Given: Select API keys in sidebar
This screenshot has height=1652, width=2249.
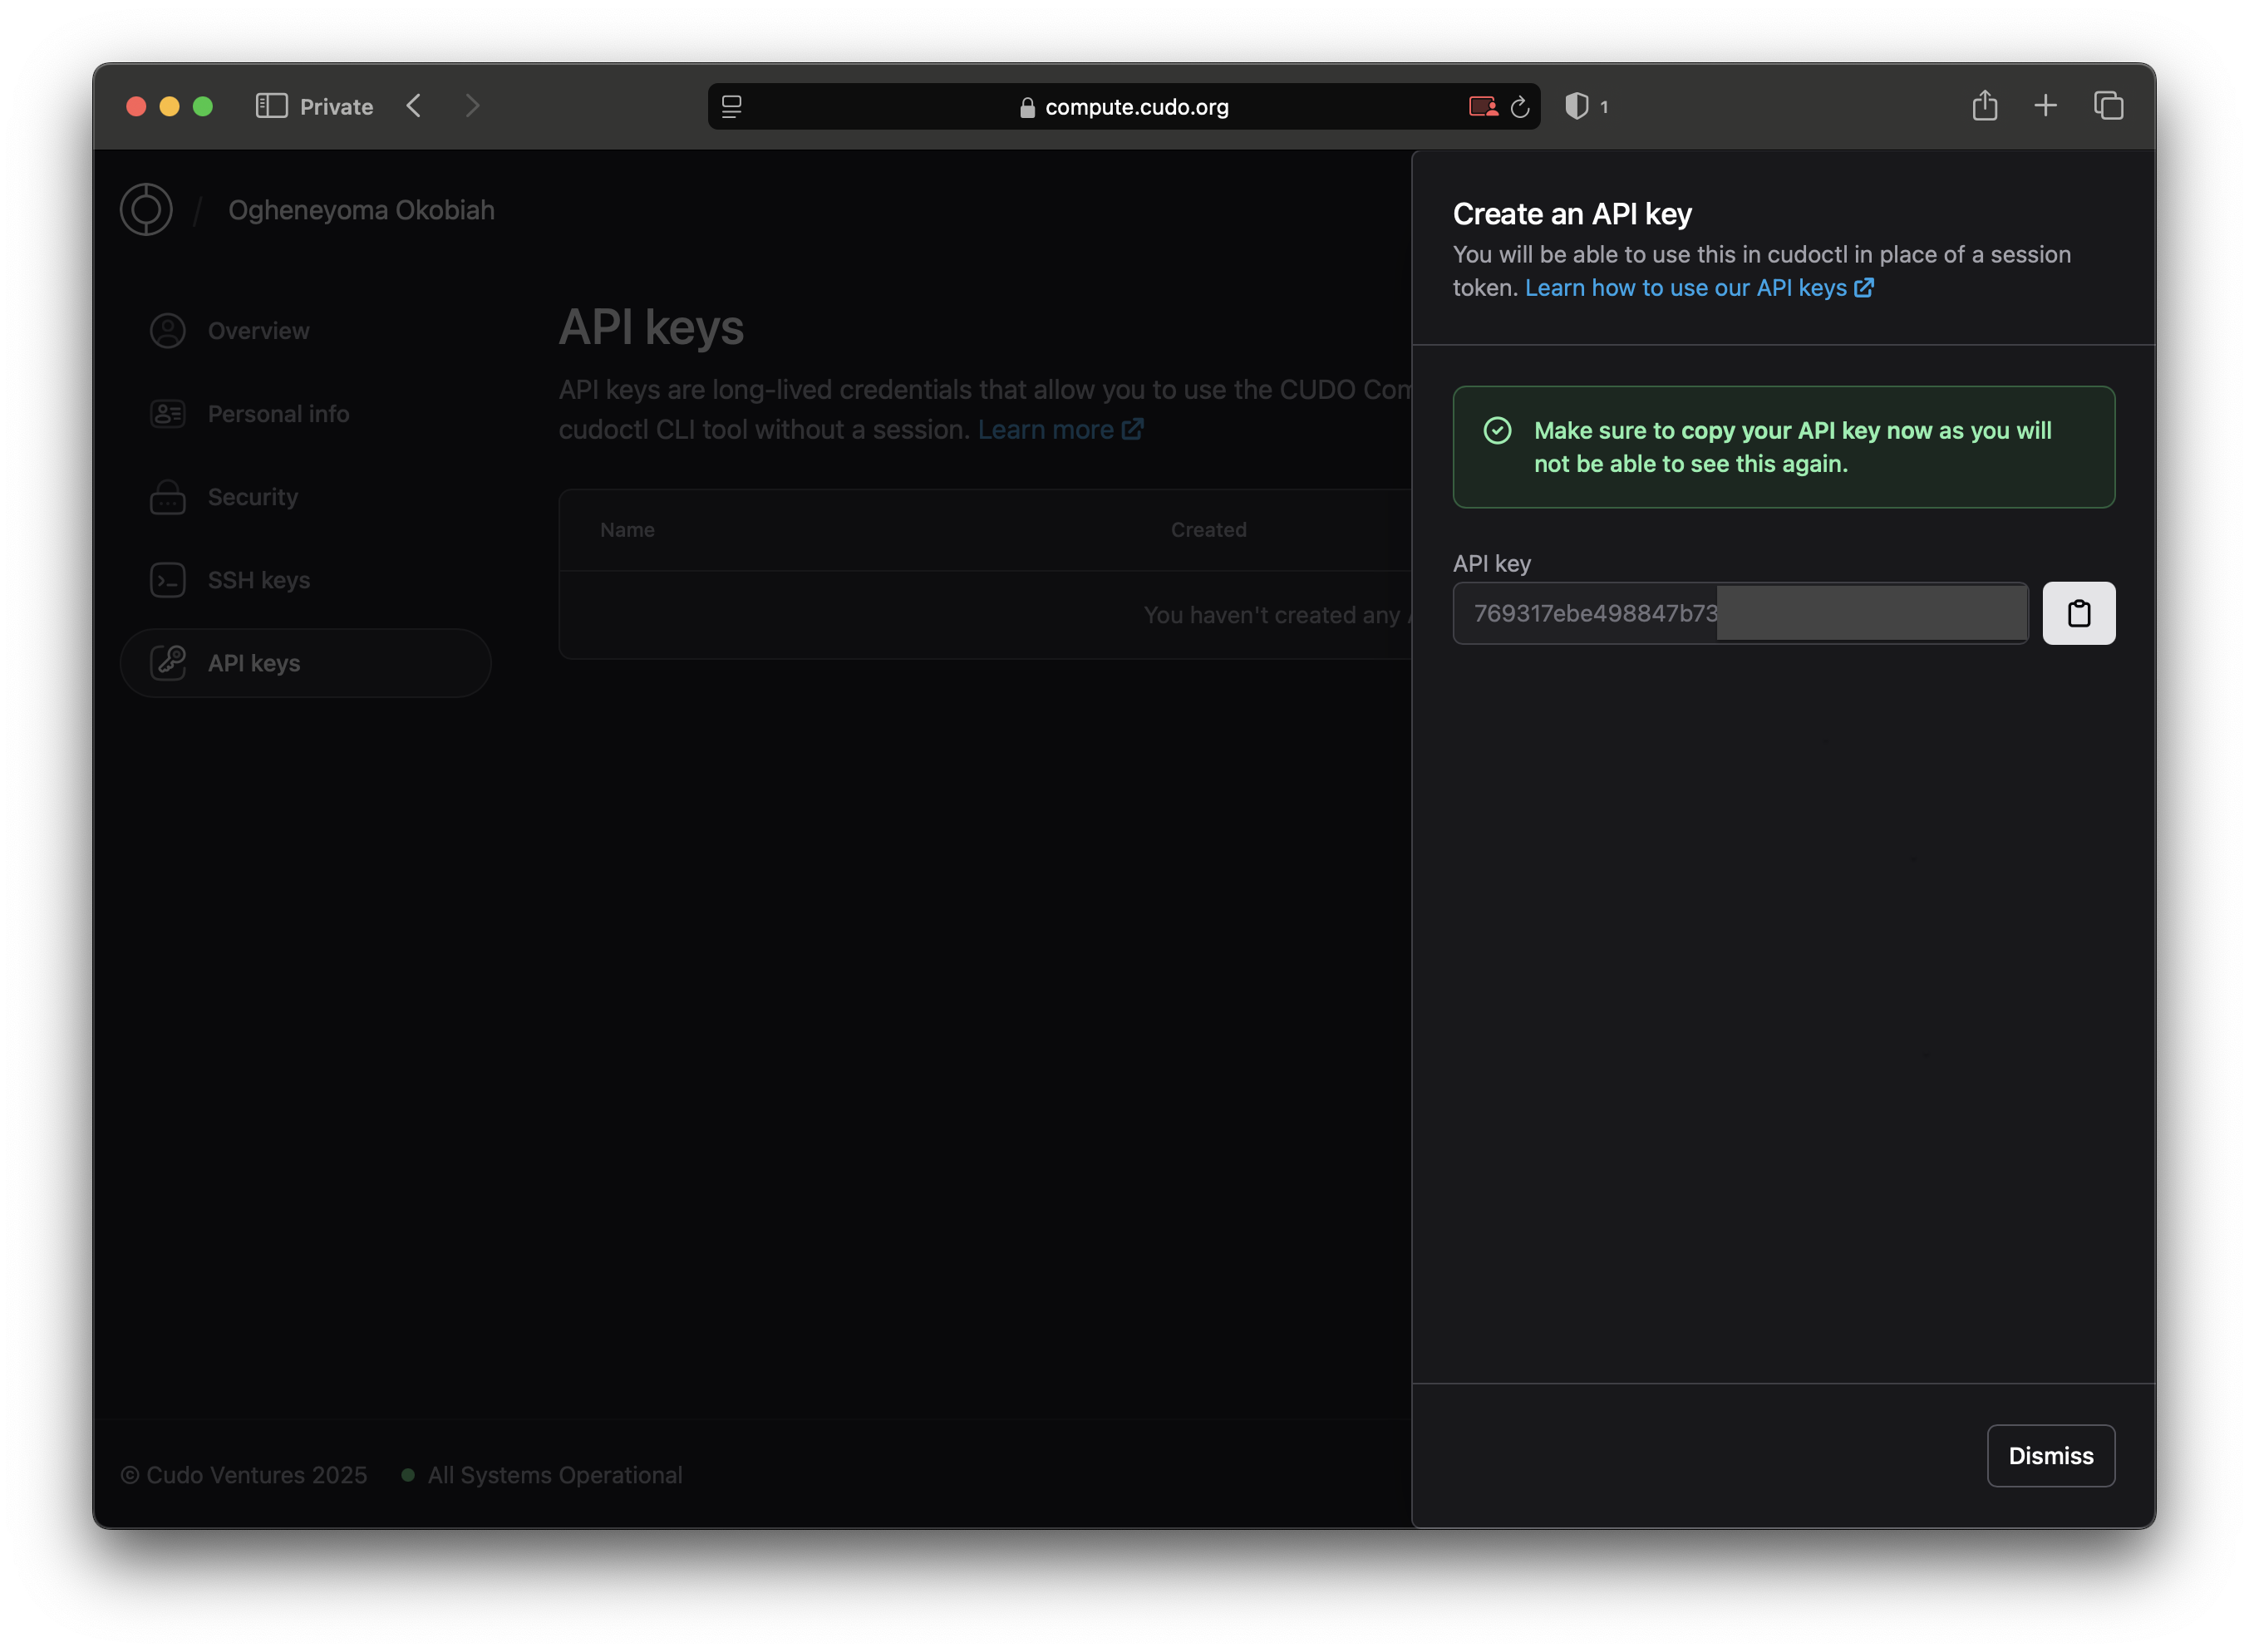Looking at the screenshot, I should pyautogui.click(x=305, y=663).
